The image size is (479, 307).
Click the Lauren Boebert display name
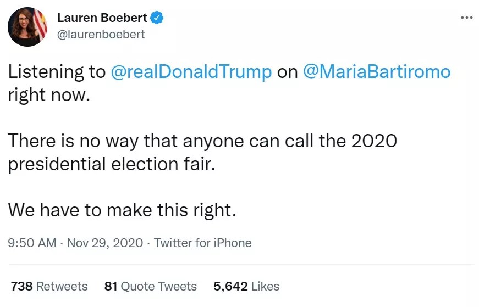click(x=102, y=18)
